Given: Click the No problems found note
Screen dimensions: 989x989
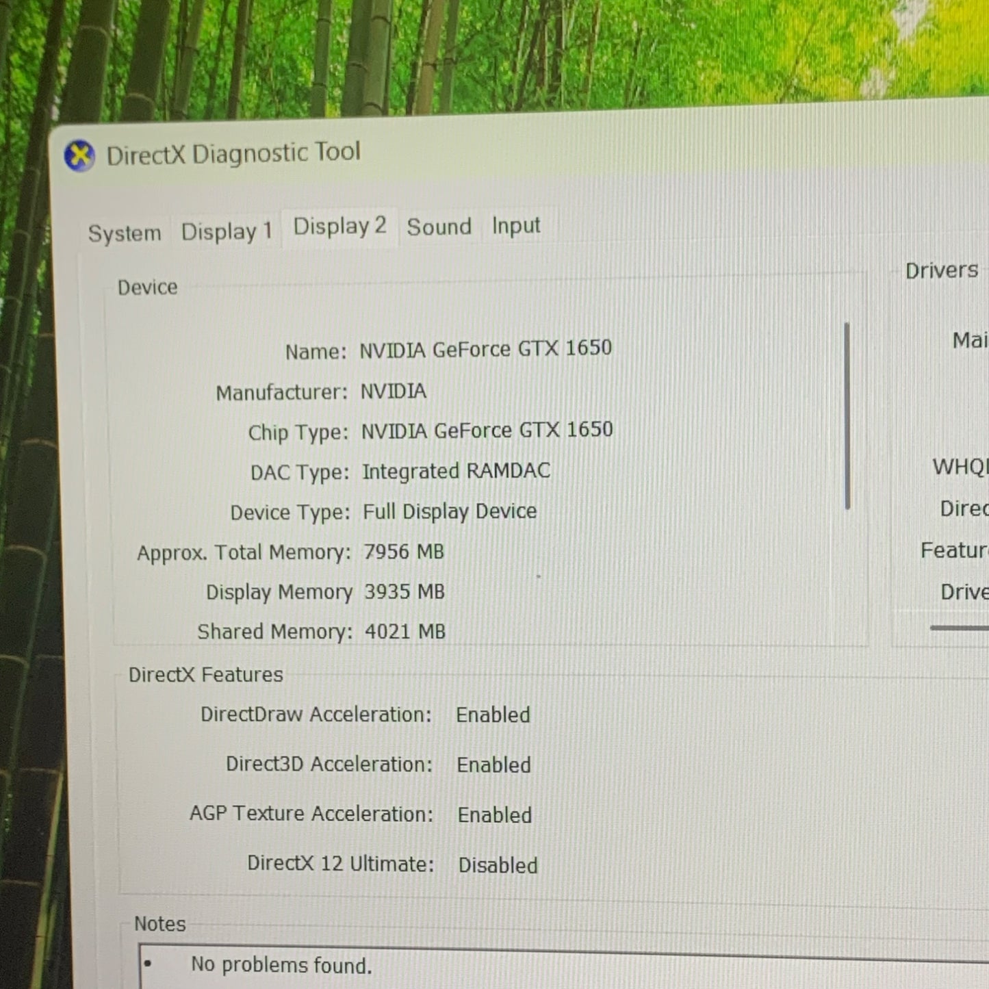Looking at the screenshot, I should [281, 964].
